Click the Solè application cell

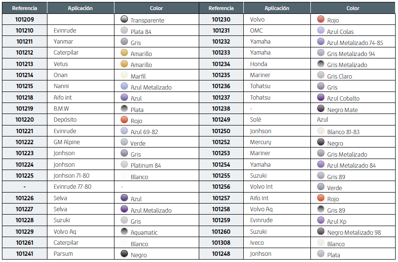(x=256, y=120)
